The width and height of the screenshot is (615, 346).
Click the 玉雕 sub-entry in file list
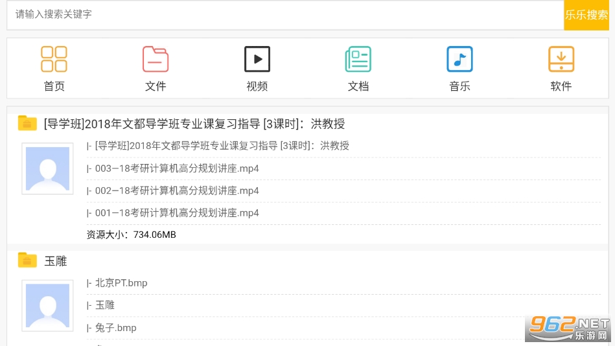(x=105, y=305)
